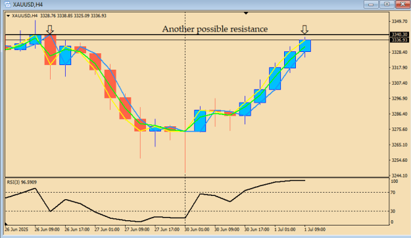411x238 pixels.
Task: Click the 30 Jun 17:00 time label
Action: 257,229
